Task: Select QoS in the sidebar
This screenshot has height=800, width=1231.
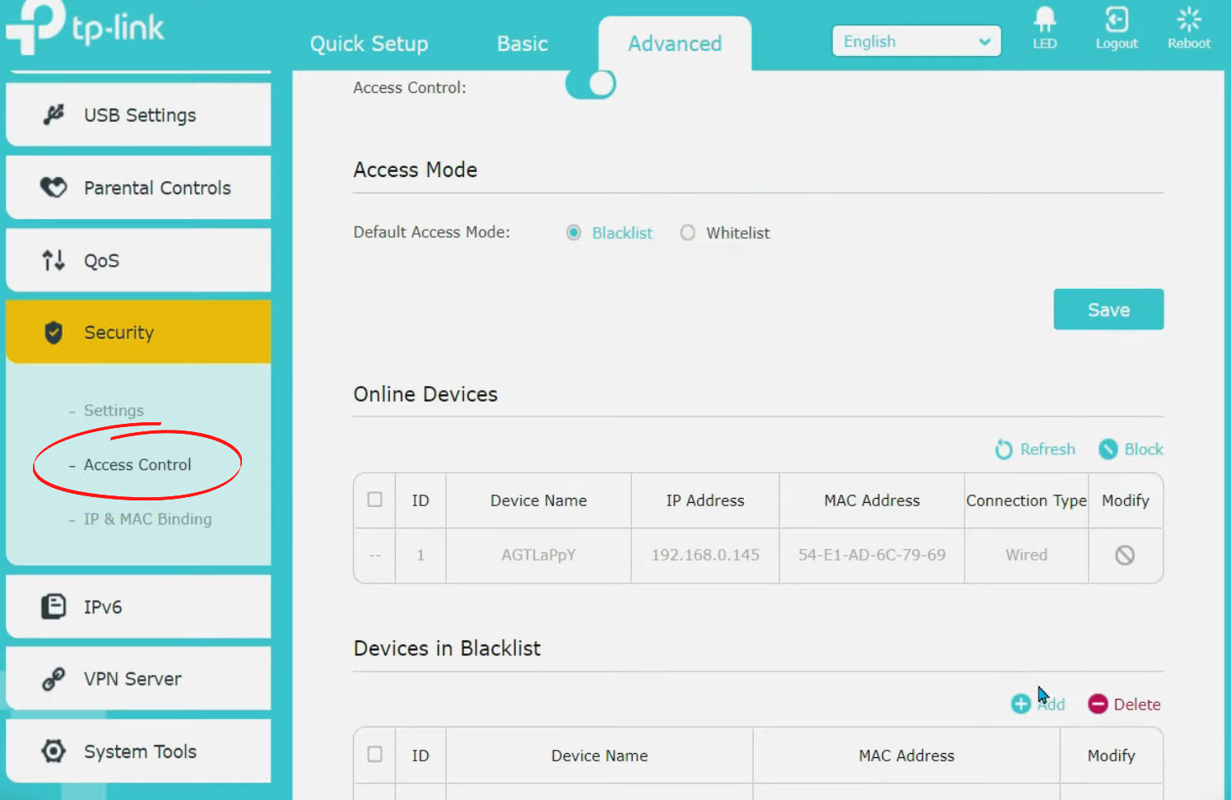Action: [x=100, y=260]
